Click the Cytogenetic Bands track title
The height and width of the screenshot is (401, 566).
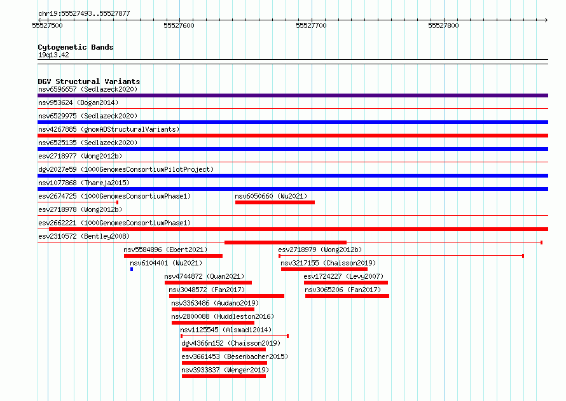76,47
